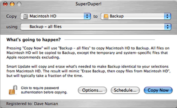
Task: Minimize window using the yellow button
Action: tap(12, 4)
